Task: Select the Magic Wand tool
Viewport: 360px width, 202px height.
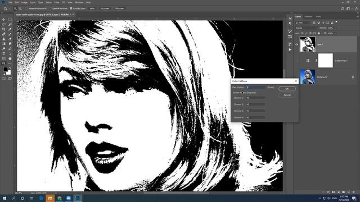Action: 10,24
